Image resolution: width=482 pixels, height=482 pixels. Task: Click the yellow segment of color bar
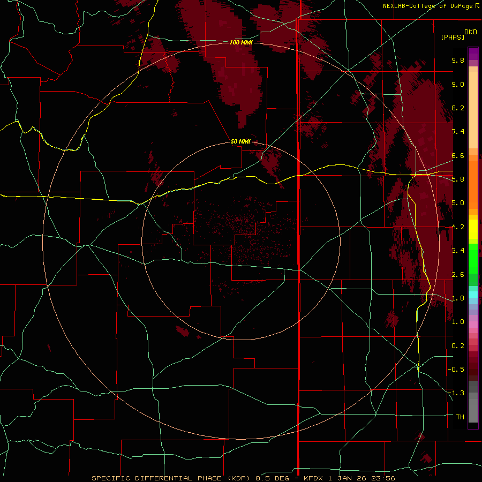coord(473,229)
